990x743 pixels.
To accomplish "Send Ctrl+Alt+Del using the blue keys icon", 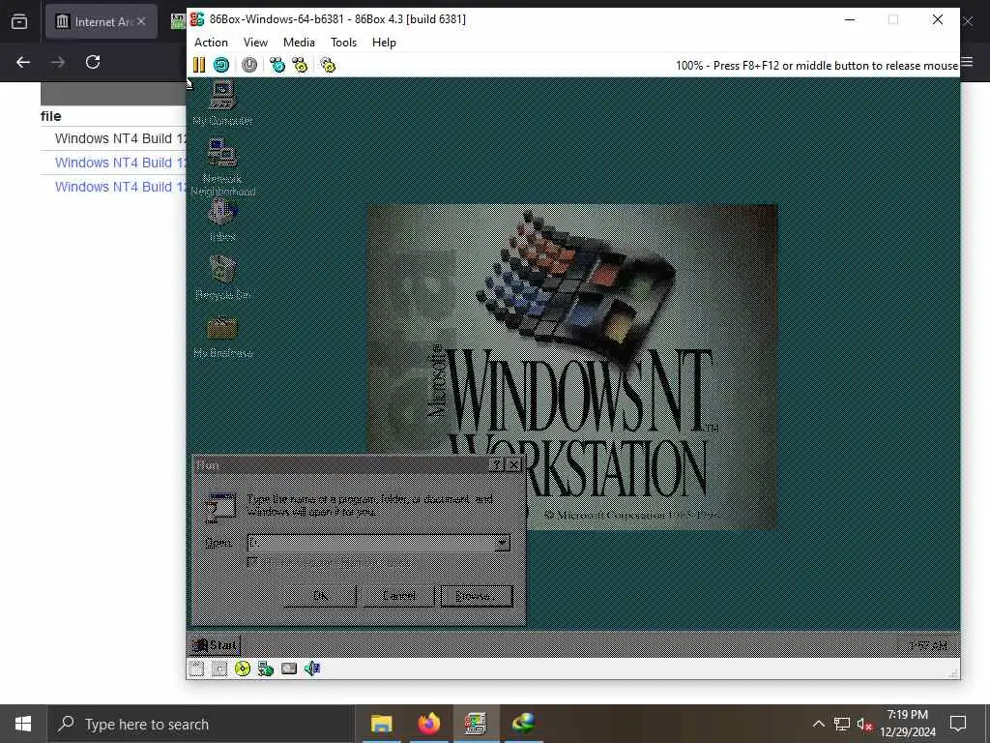I will [277, 65].
